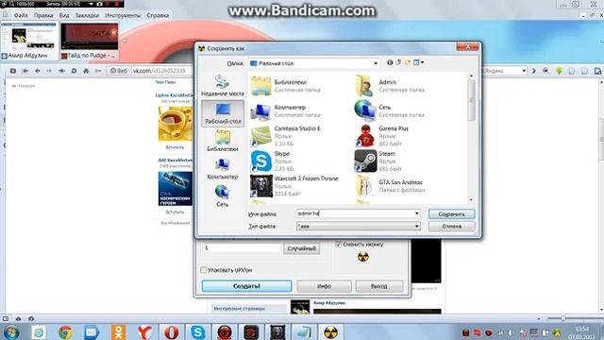Screen dimensions: 604x340
Task: Click the Создать! button
Action: pos(246,286)
